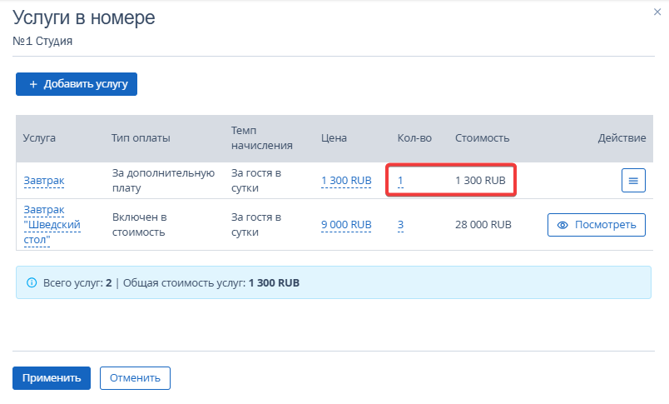This screenshot has height=404, width=669.
Task: Click the info icon in the summary banner
Action: coord(32,283)
